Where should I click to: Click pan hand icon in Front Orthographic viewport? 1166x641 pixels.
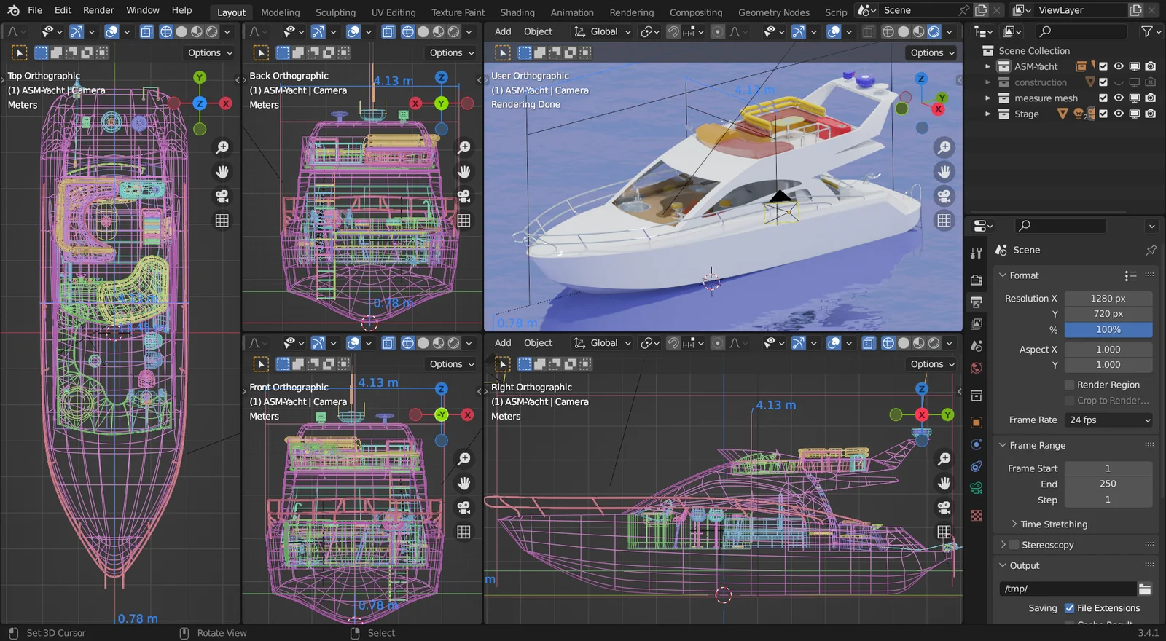click(464, 483)
